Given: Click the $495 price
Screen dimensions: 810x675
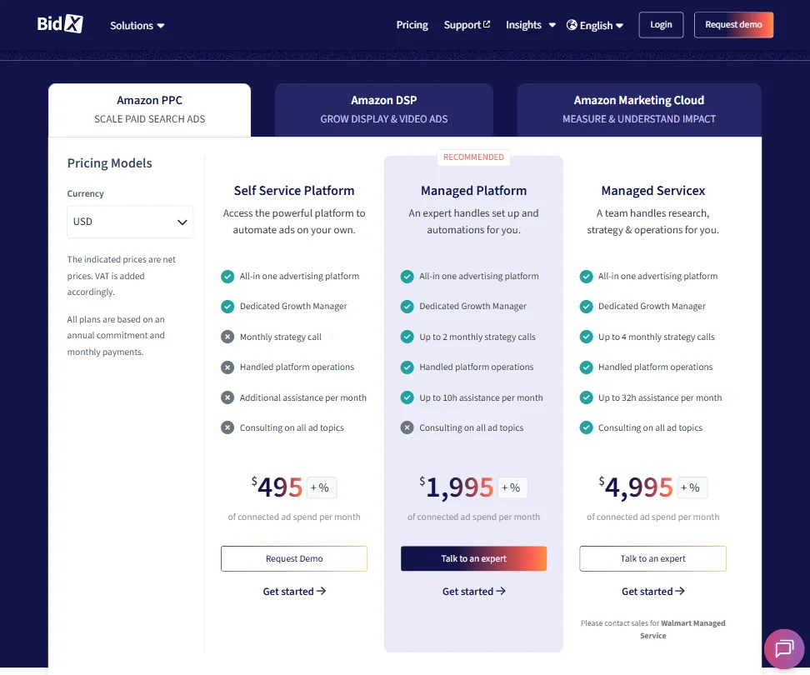Looking at the screenshot, I should pos(277,487).
